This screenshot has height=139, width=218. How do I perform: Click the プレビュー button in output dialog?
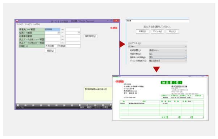click(x=158, y=31)
